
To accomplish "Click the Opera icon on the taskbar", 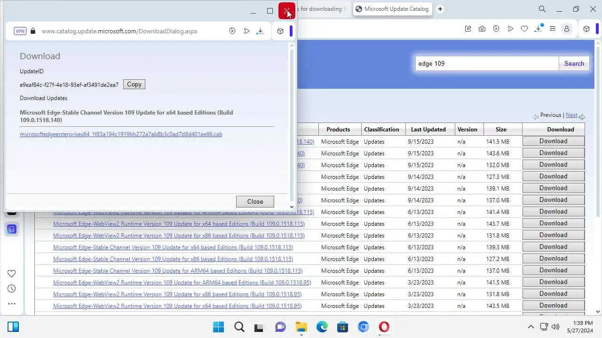I will [x=384, y=327].
